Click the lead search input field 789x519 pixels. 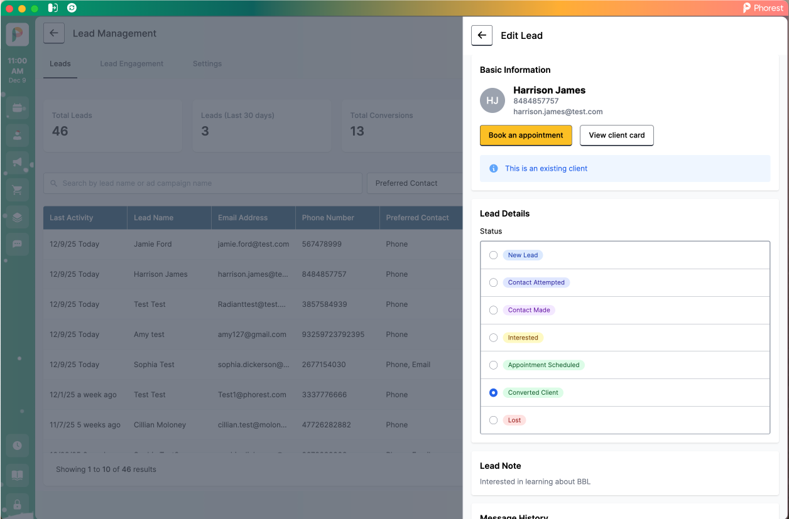(x=202, y=183)
